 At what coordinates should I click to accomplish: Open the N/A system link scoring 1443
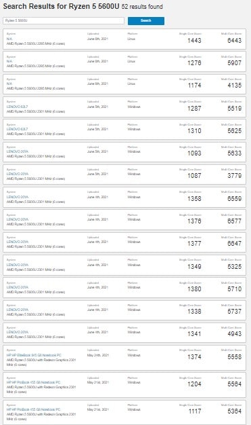pos(9,39)
